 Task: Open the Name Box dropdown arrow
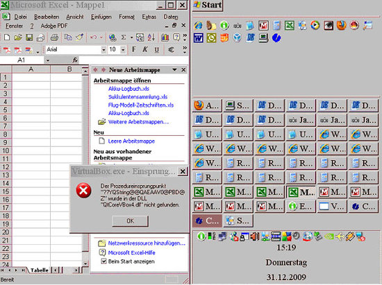pyautogui.click(x=48, y=60)
